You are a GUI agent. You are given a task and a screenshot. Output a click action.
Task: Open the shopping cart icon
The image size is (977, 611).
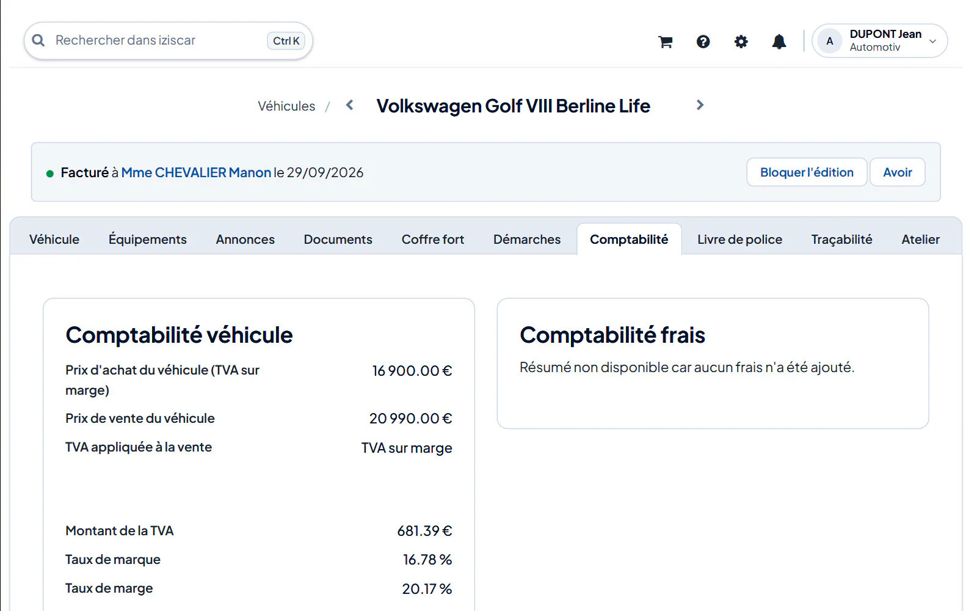coord(666,42)
